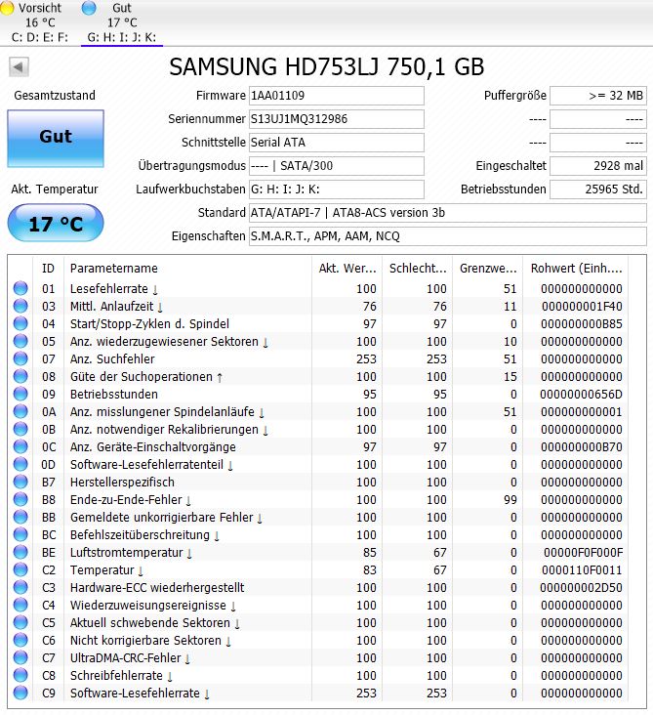Viewport: 653px width, 715px height.
Task: Click the 17 °C temperature button
Action: 56,223
